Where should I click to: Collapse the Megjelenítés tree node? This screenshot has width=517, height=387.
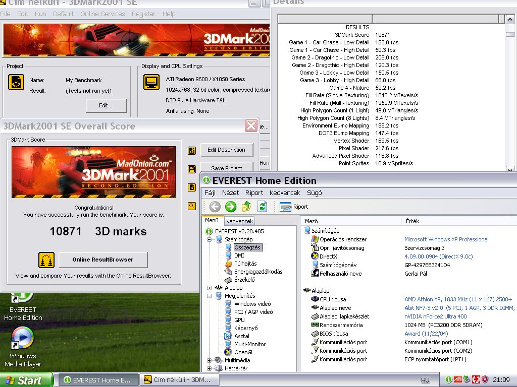209,296
